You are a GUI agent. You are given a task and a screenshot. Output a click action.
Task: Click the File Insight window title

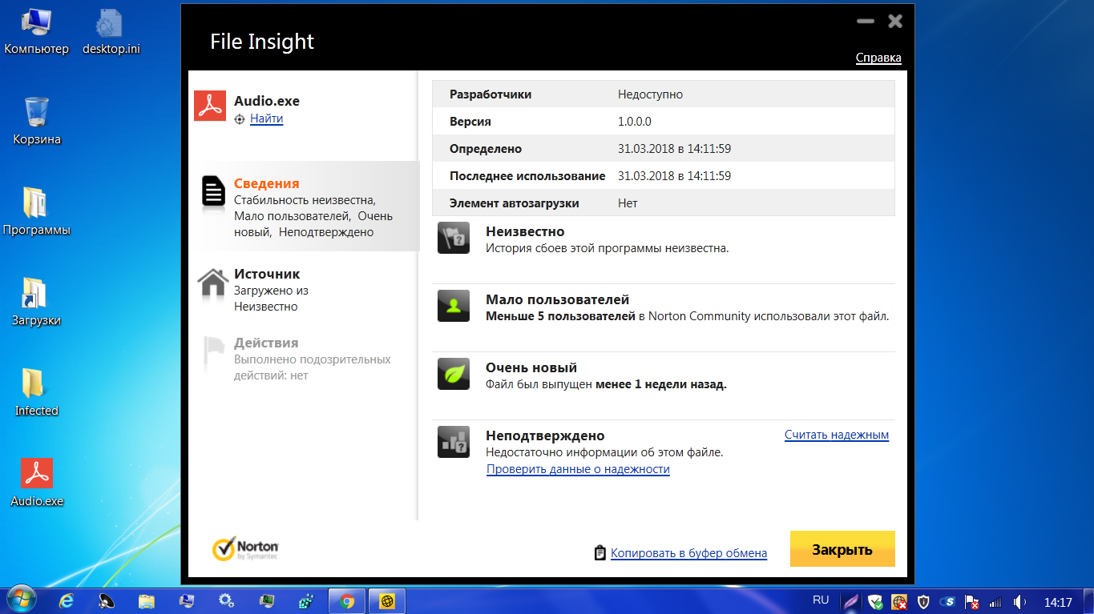(x=262, y=42)
